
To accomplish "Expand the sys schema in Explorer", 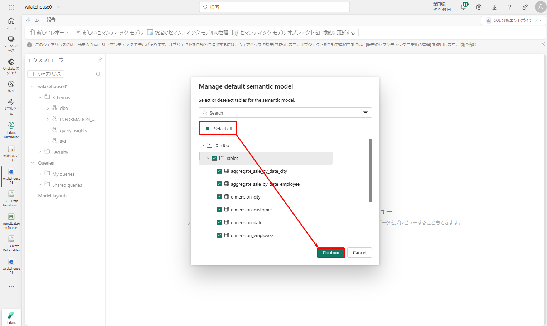I will [48, 141].
